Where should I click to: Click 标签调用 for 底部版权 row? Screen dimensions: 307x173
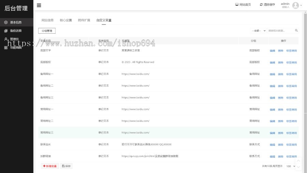pos(292,63)
